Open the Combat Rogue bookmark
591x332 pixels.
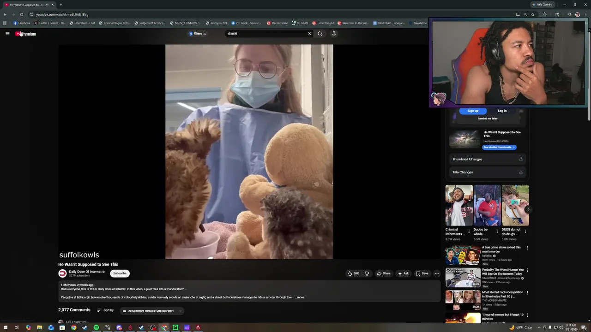point(115,23)
